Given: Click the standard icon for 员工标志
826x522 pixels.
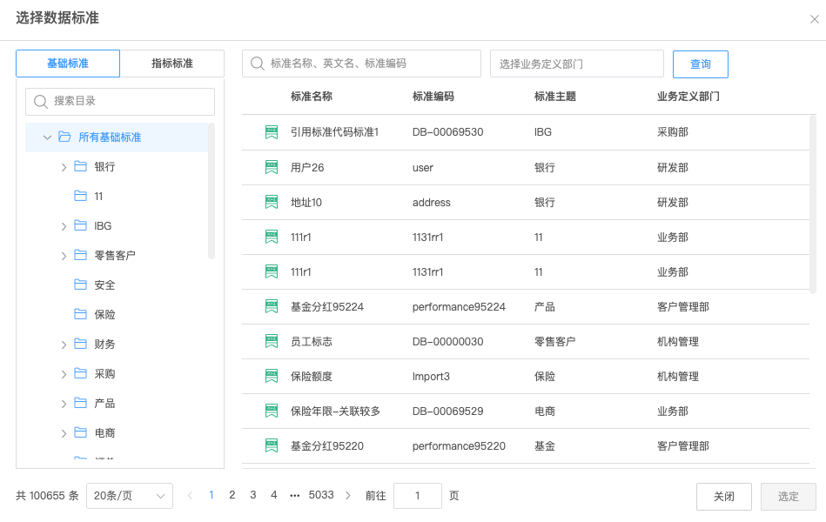Looking at the screenshot, I should point(272,341).
